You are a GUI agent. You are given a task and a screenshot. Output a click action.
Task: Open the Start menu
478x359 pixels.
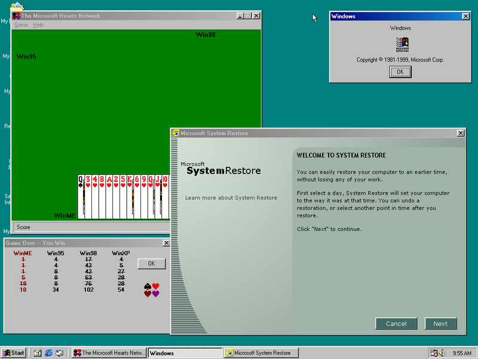(x=14, y=353)
